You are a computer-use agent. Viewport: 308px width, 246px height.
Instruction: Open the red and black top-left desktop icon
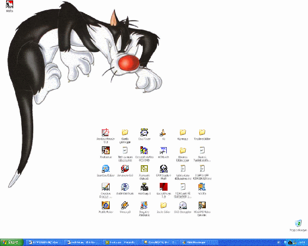click(9, 5)
